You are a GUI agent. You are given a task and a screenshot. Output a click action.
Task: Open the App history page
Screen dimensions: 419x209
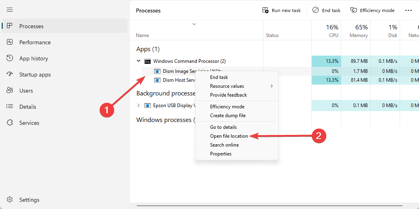point(33,58)
